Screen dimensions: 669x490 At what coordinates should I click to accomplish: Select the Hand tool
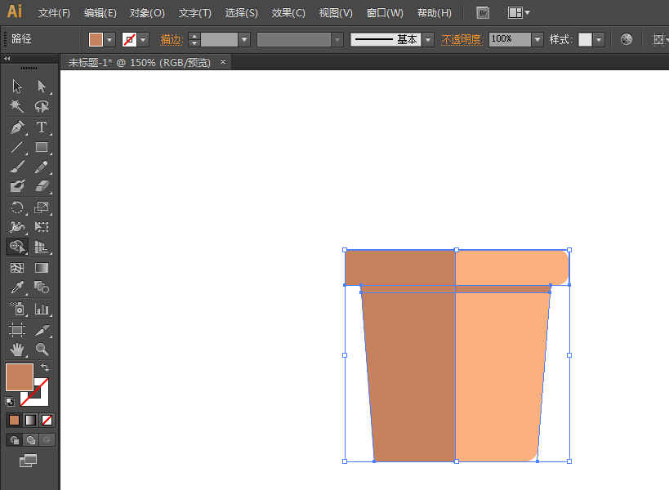(x=17, y=350)
